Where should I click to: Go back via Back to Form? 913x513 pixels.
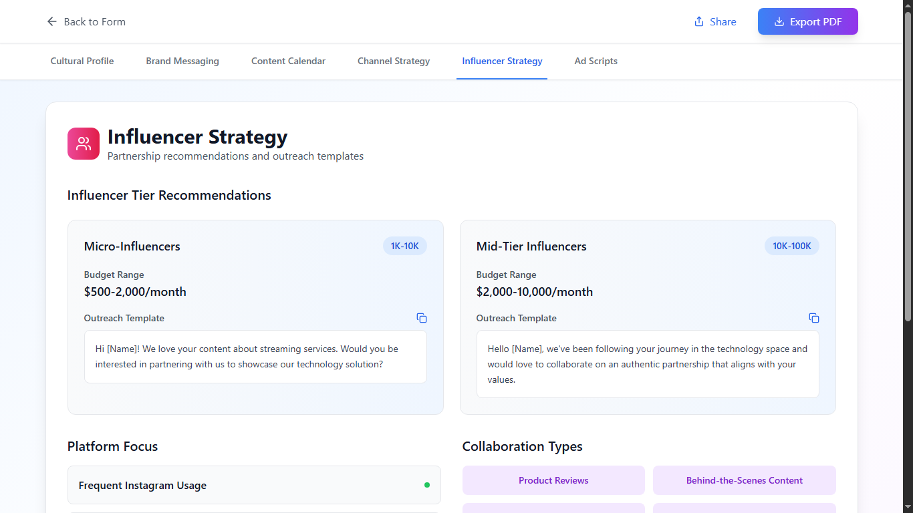click(x=94, y=21)
